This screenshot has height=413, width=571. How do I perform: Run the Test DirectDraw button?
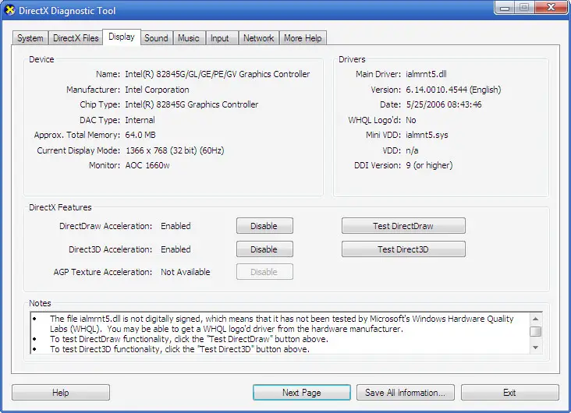pyautogui.click(x=403, y=226)
